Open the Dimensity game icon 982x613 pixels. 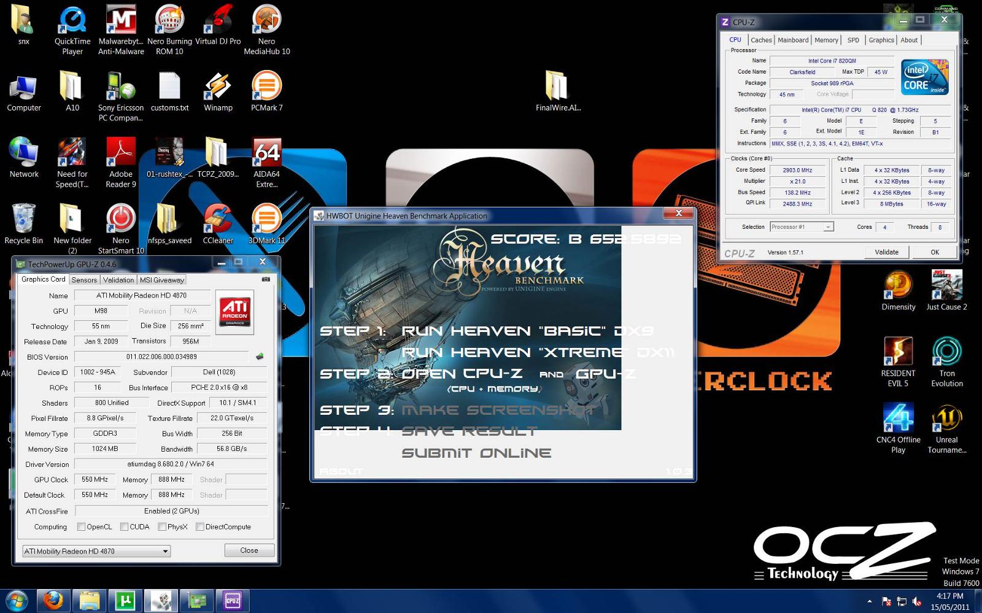[x=898, y=290]
